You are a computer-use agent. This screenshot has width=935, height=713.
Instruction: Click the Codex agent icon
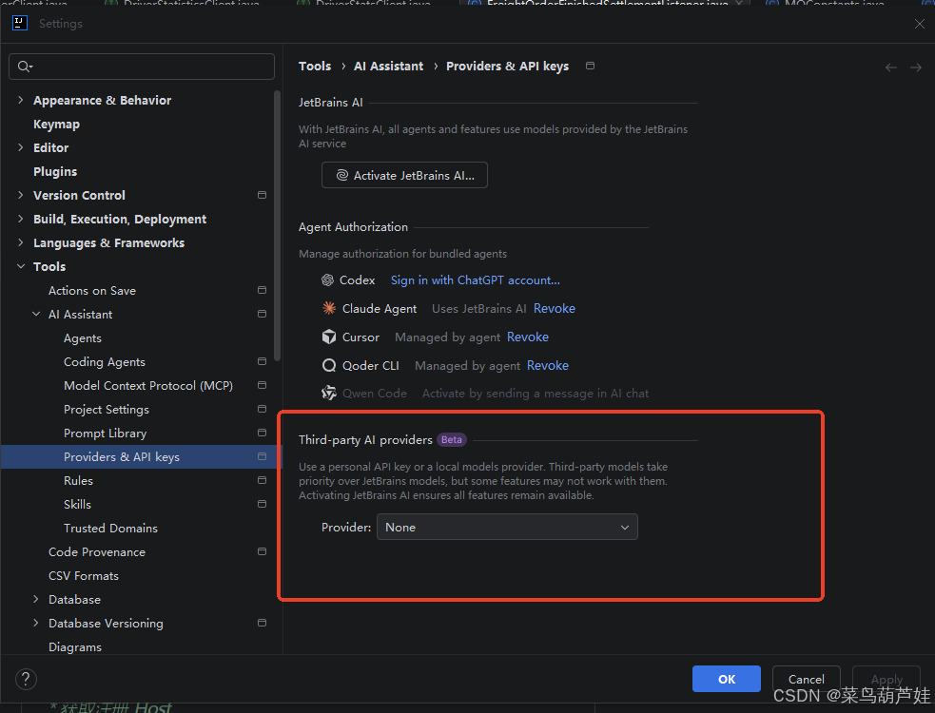327,280
